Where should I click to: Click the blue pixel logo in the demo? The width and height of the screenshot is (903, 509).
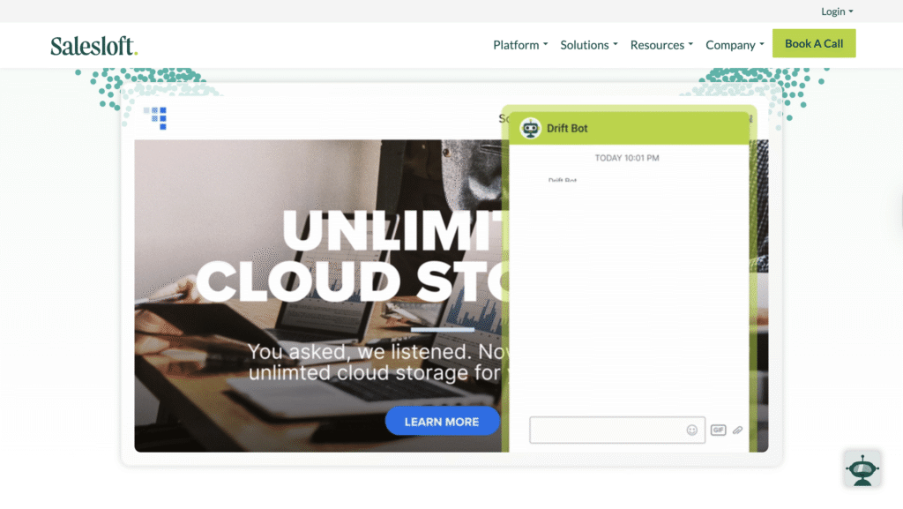[x=155, y=117]
